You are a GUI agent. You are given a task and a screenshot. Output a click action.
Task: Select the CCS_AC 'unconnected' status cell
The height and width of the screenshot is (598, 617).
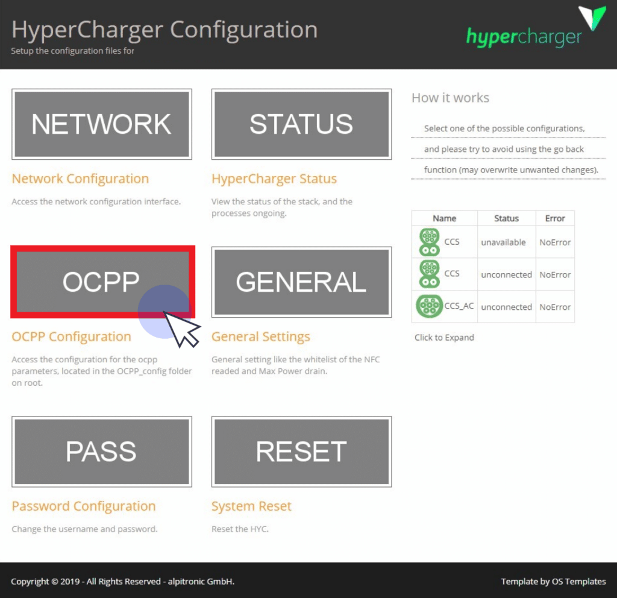tap(506, 307)
